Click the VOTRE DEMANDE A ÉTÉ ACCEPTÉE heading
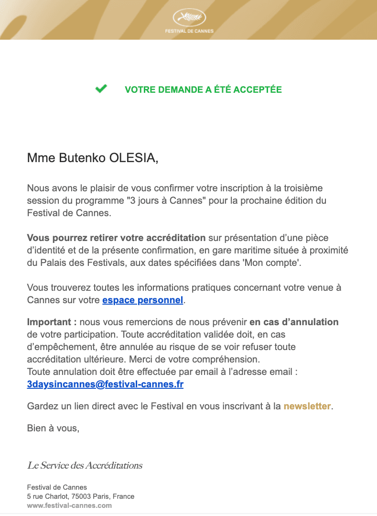The image size is (377, 516). (x=203, y=89)
